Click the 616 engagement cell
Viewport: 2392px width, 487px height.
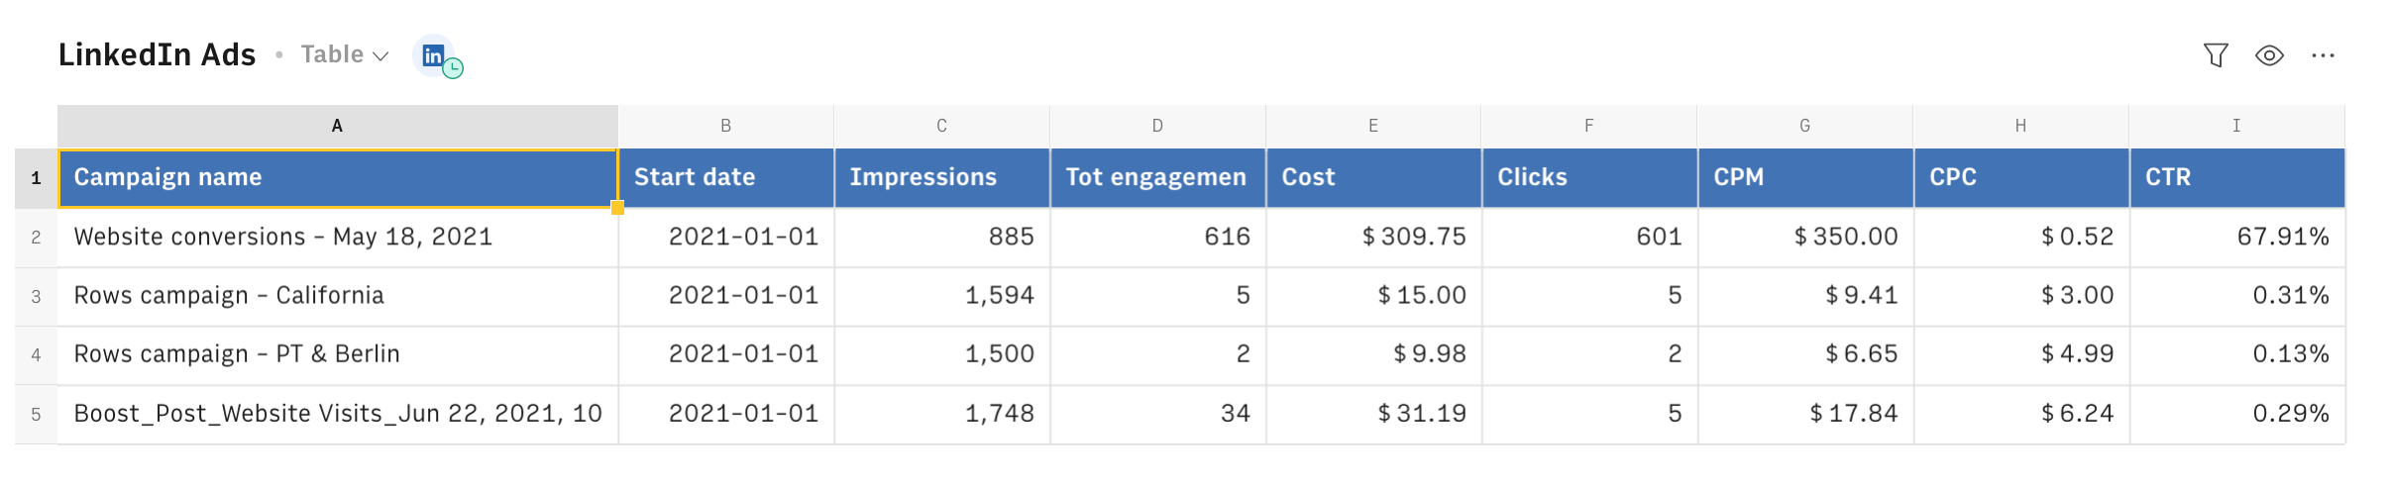pyautogui.click(x=1158, y=238)
